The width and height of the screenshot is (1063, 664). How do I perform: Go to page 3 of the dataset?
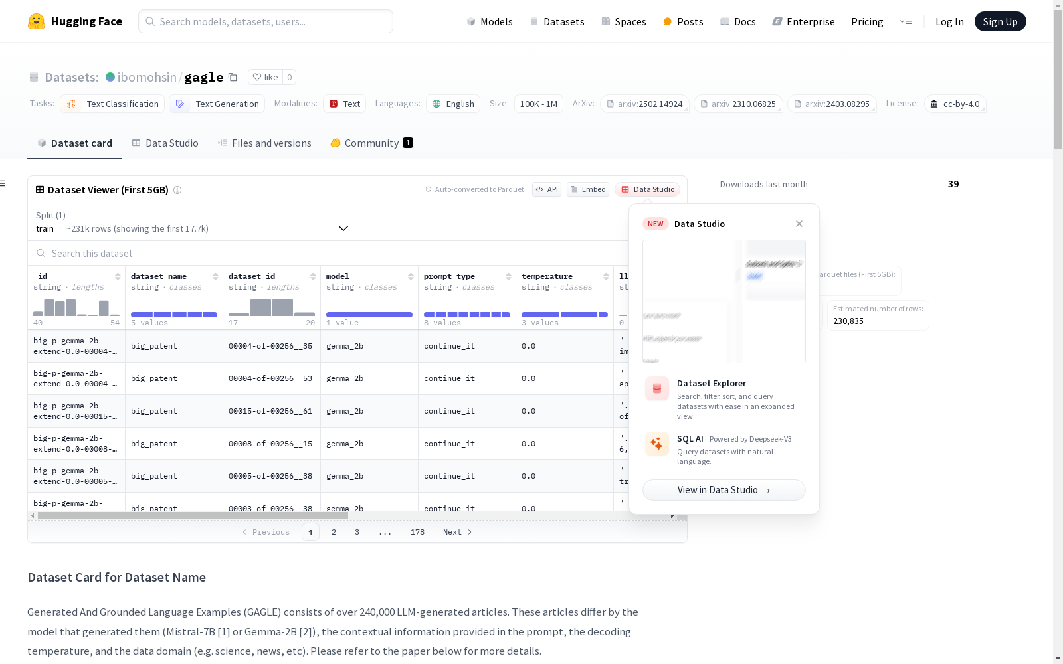click(357, 532)
